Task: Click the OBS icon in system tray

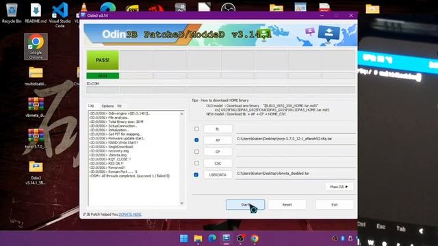Action: tap(335, 238)
